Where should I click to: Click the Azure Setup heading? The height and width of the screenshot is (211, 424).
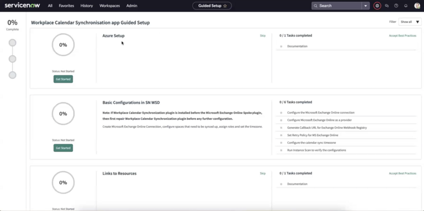click(113, 36)
